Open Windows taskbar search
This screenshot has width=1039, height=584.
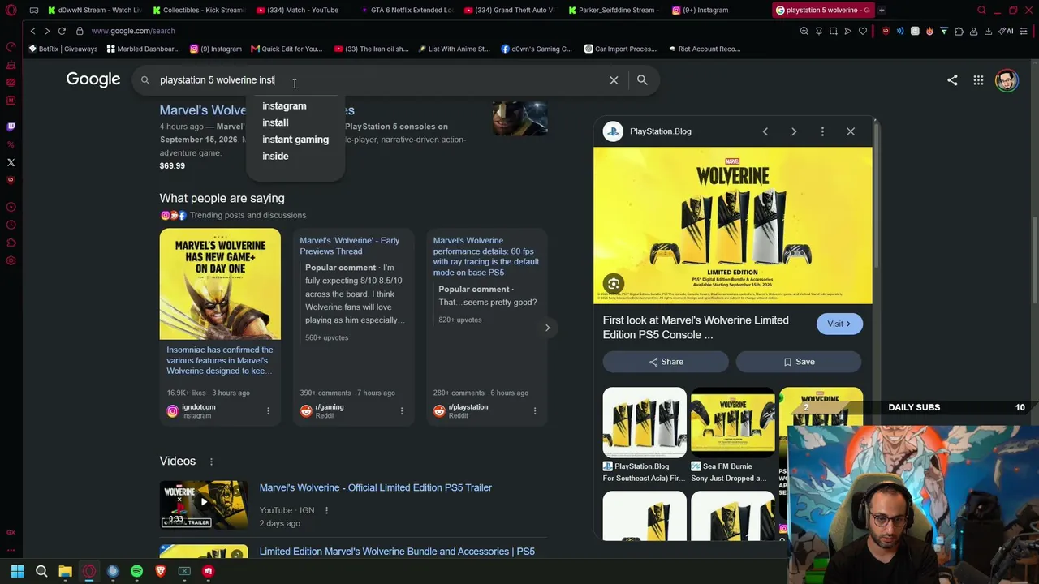tap(41, 571)
